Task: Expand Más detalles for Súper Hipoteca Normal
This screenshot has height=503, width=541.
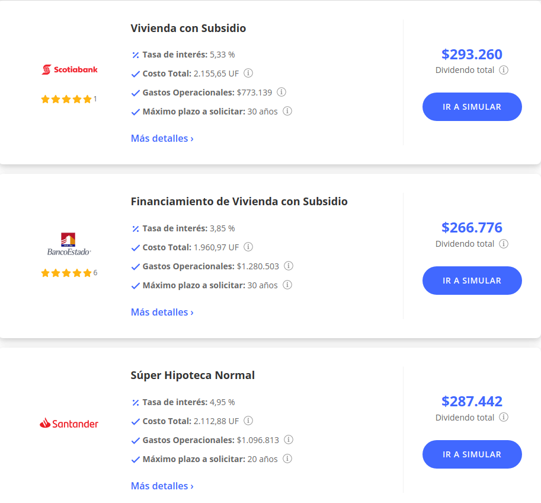Action: (x=162, y=486)
